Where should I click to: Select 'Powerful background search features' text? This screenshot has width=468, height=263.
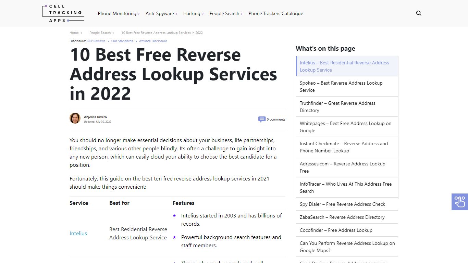(231, 241)
